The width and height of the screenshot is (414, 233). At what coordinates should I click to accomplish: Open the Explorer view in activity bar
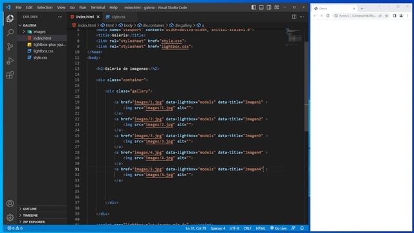(x=10, y=18)
